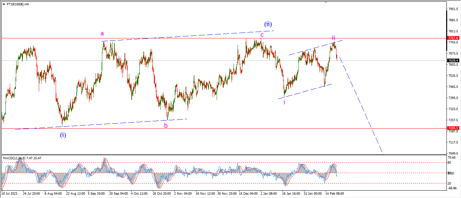Open the dropdown arrow beside FTSE100 title

pyautogui.click(x=3, y=4)
